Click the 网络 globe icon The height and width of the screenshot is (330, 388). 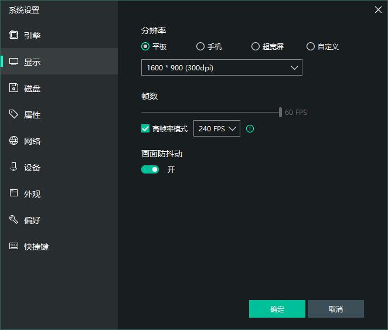point(13,141)
